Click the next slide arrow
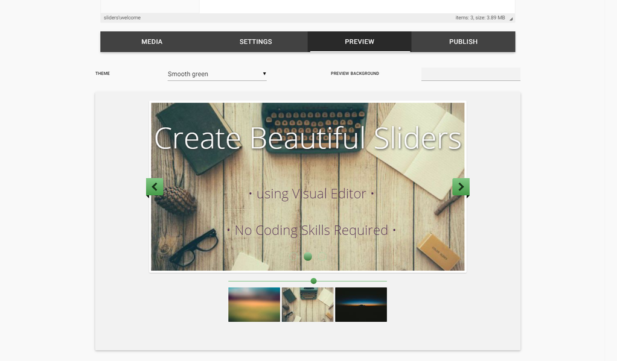 [461, 187]
